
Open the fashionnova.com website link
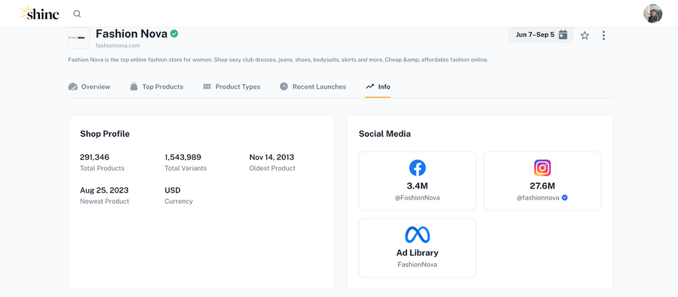(118, 46)
